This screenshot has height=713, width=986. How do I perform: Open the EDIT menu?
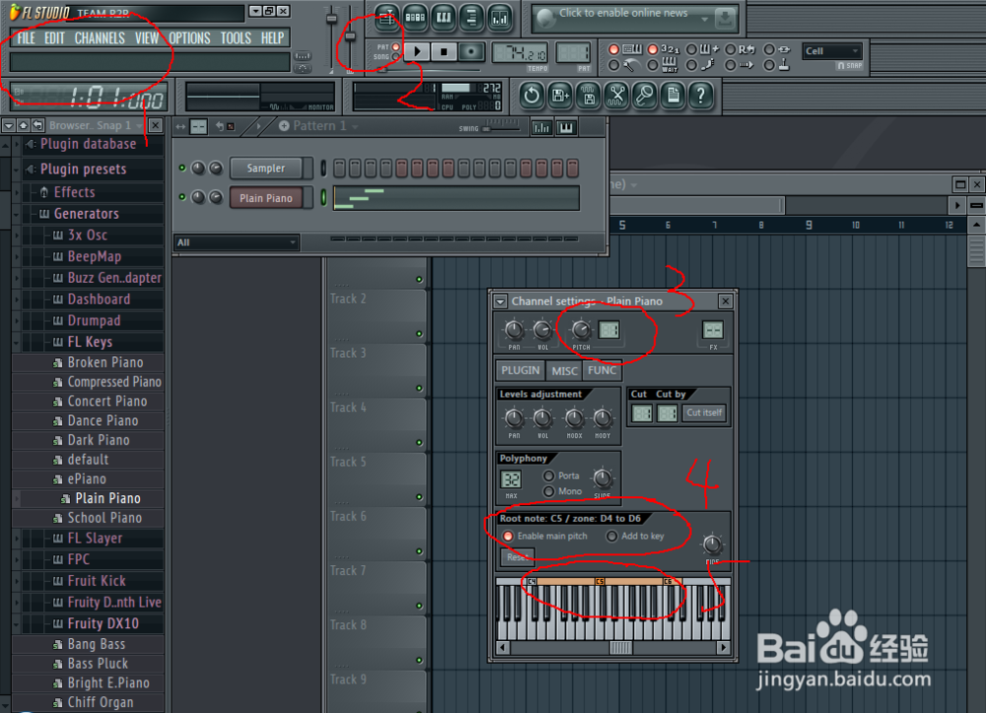click(54, 38)
